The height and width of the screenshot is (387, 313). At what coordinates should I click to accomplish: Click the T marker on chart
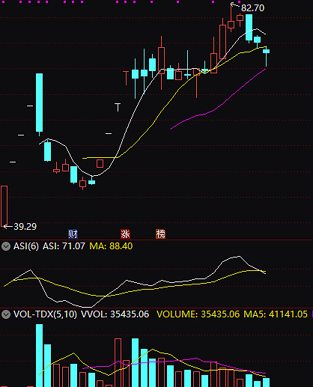118,107
